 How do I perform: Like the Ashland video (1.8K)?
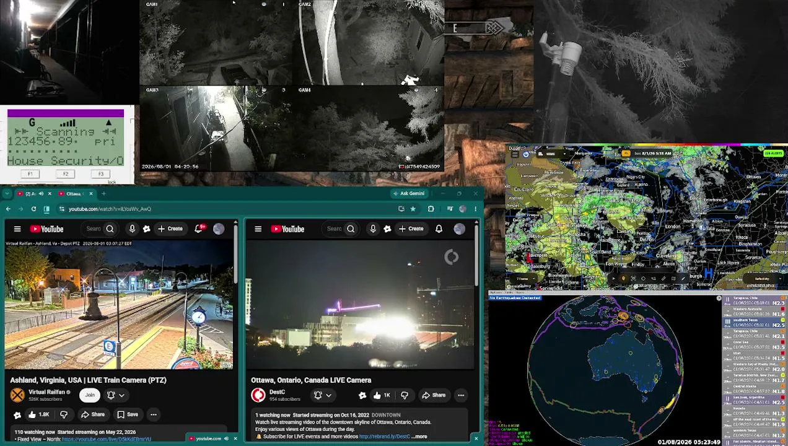tap(38, 414)
